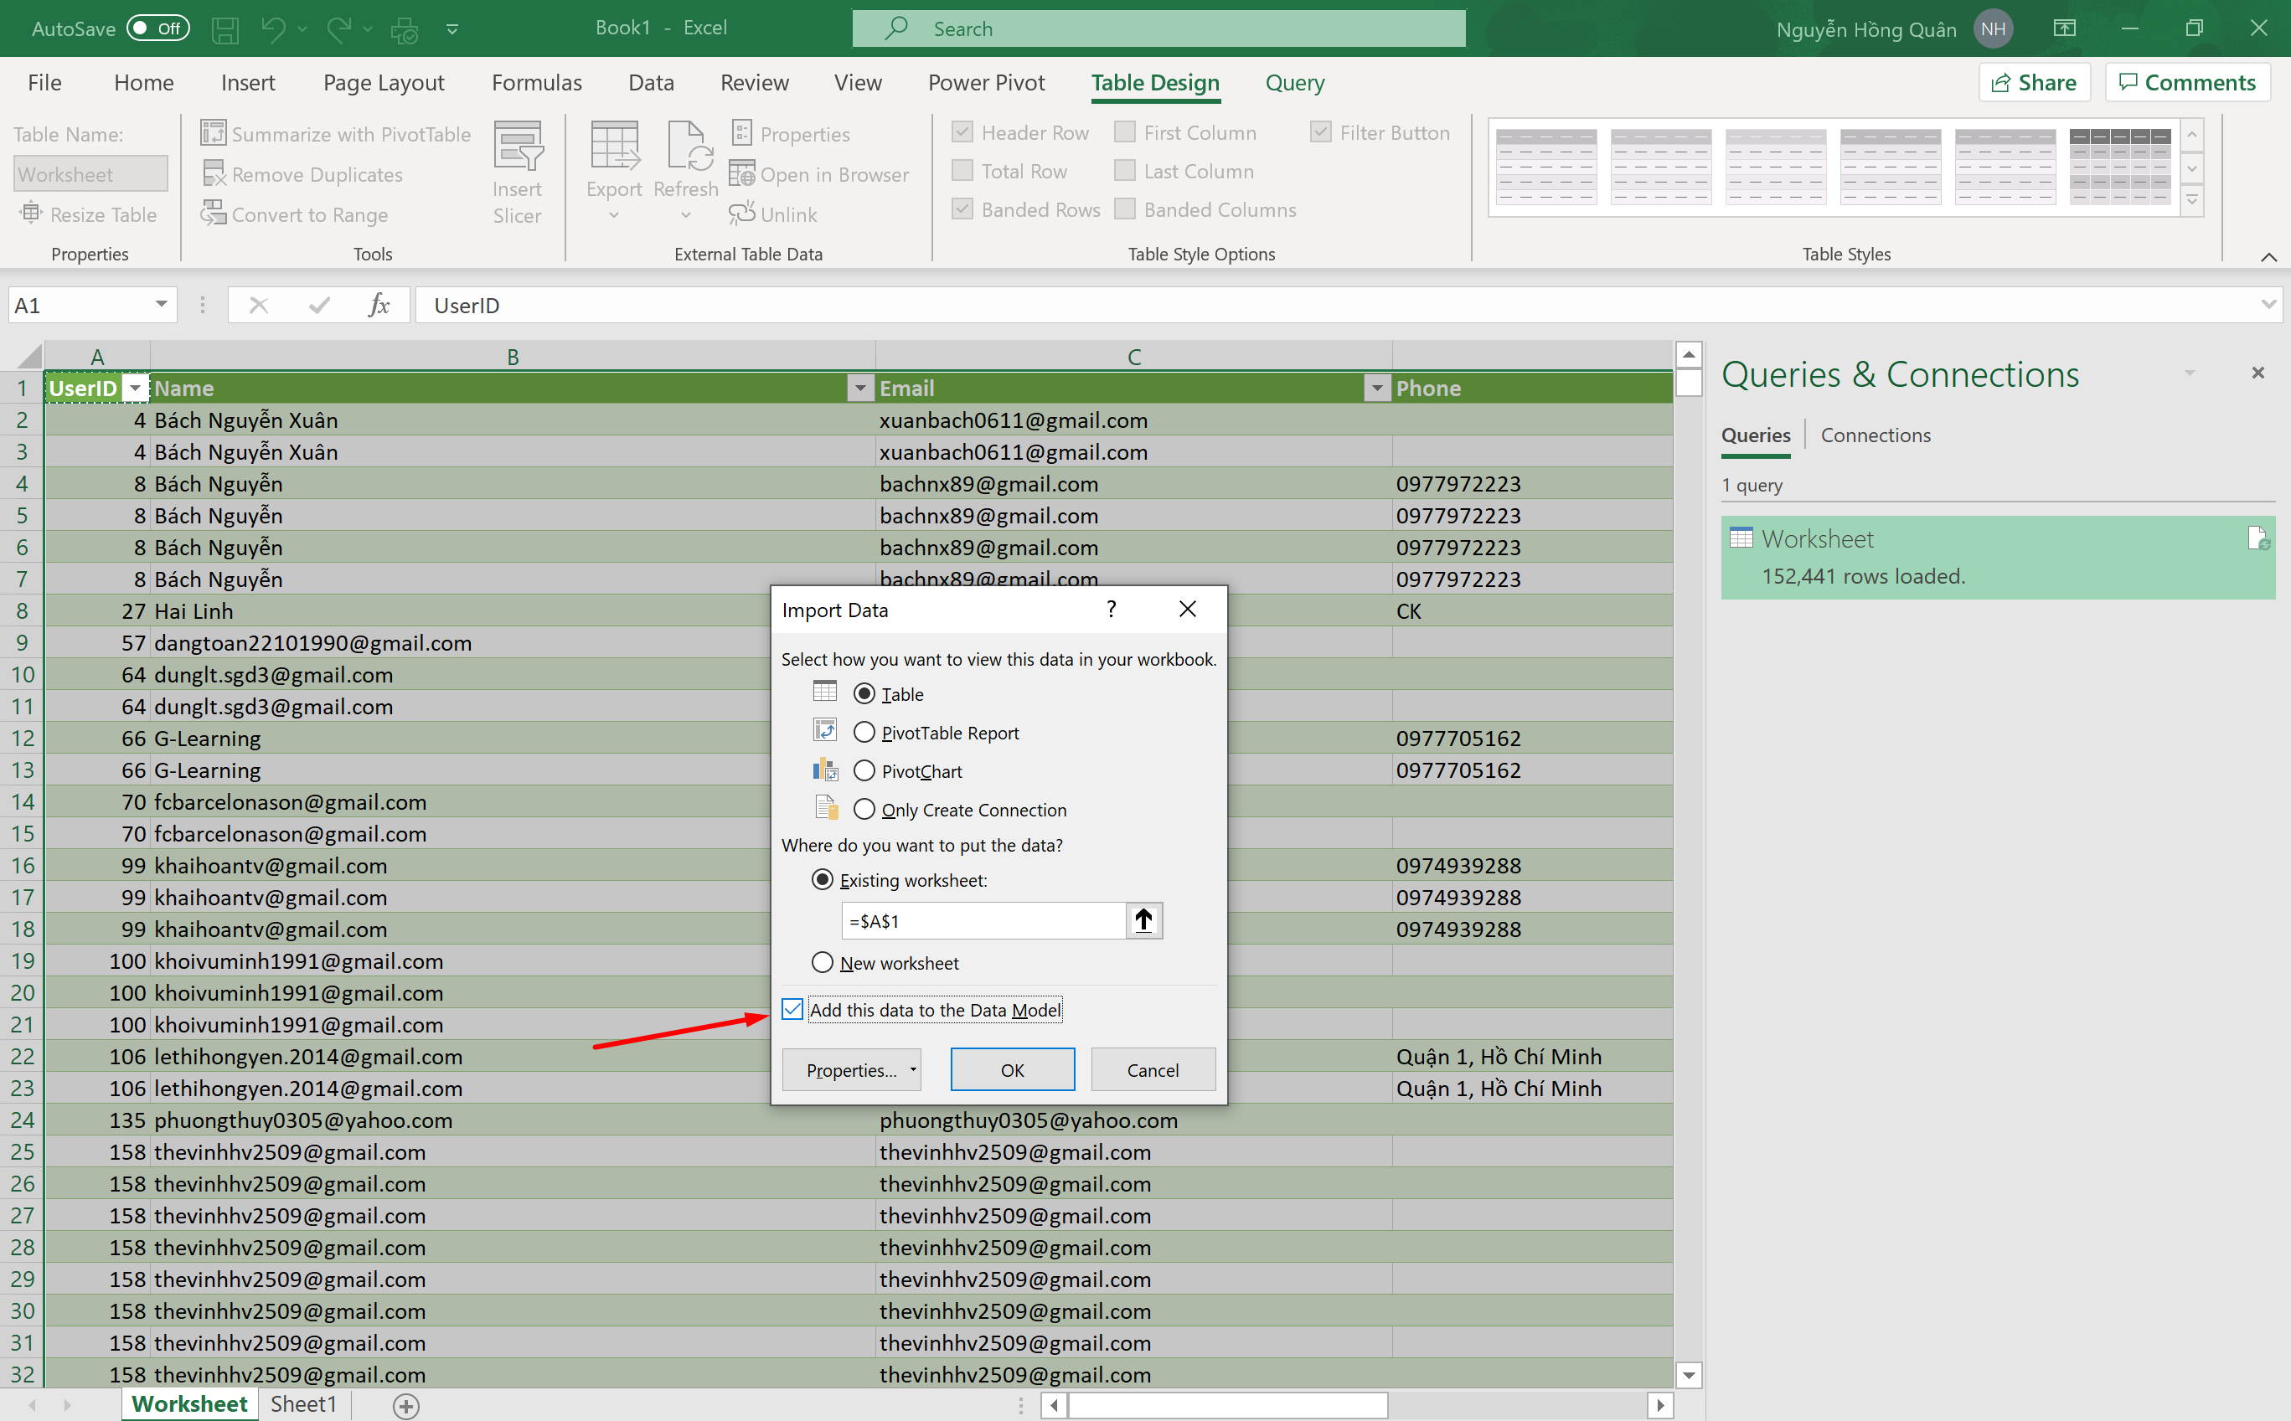
Task: Open the UserID column filter dropdown
Action: [x=136, y=389]
